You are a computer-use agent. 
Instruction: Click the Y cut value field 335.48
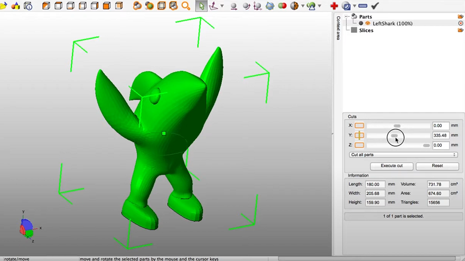click(441, 135)
